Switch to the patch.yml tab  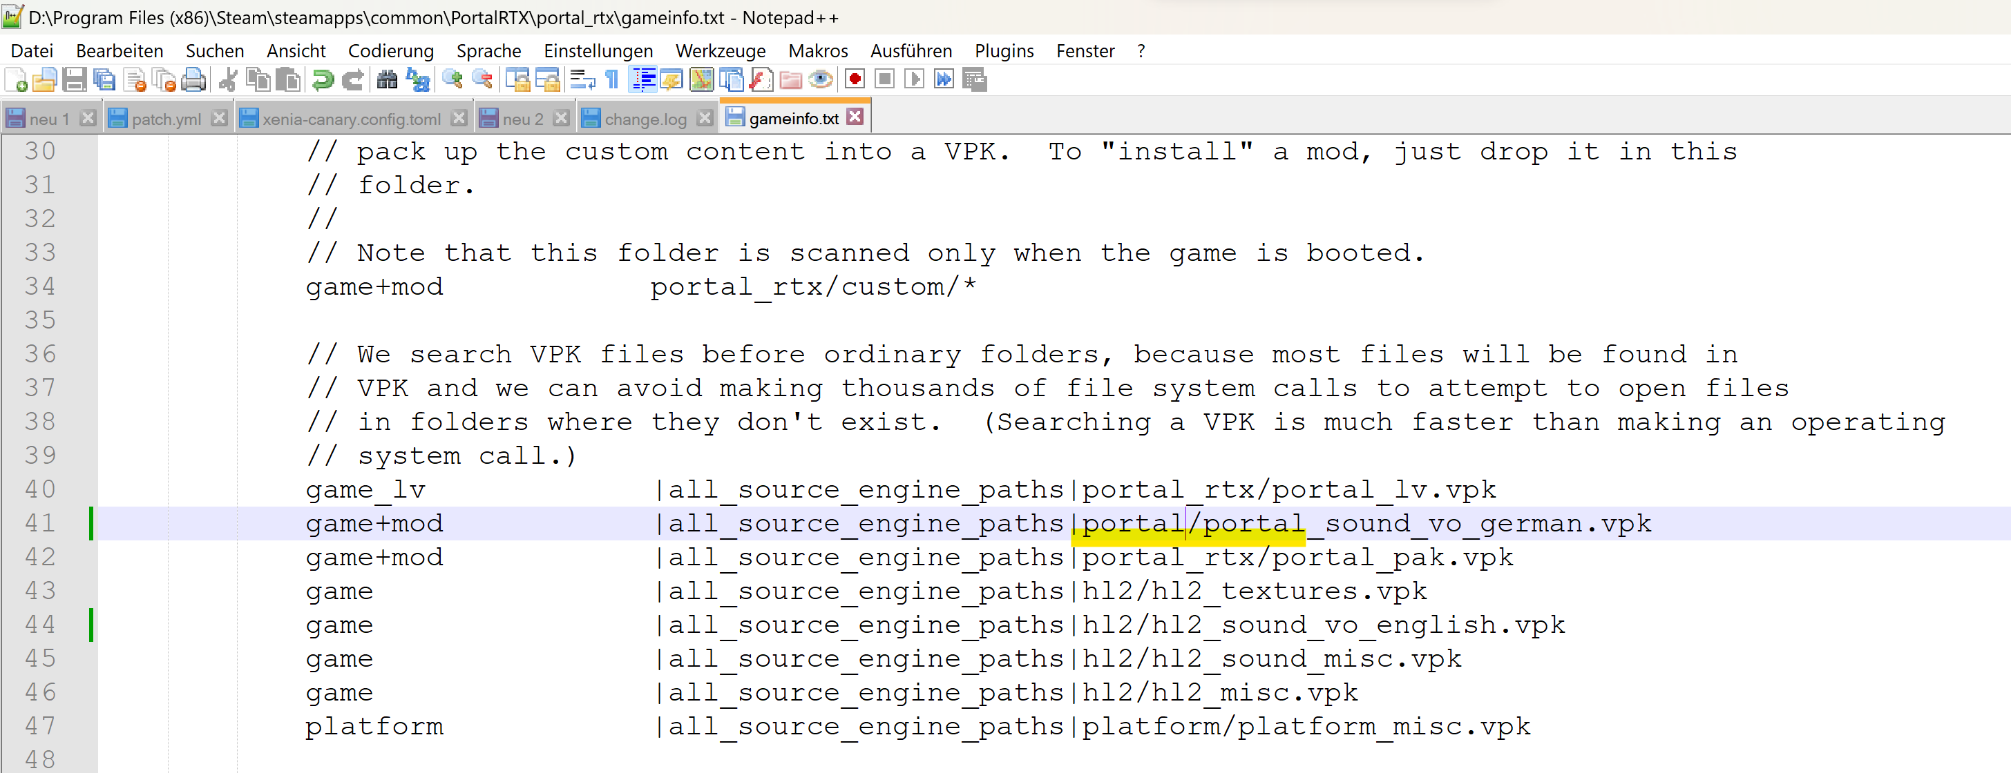pyautogui.click(x=166, y=119)
